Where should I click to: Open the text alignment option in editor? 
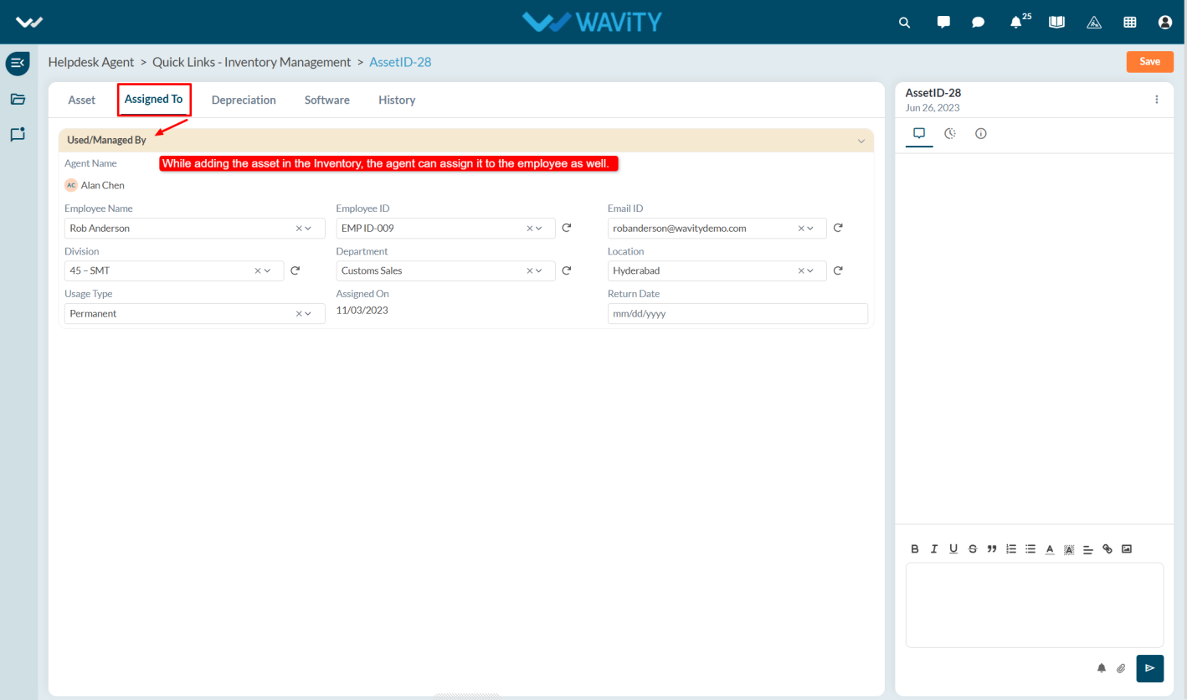click(1088, 549)
